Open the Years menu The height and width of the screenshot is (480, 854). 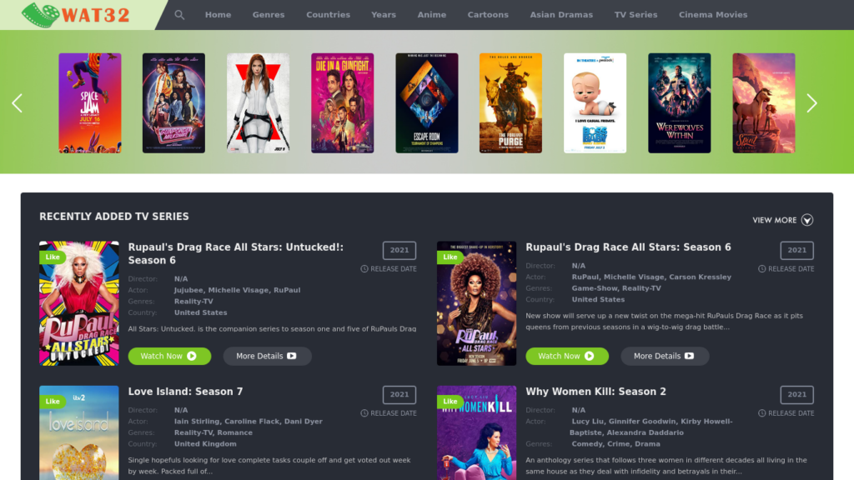pos(384,15)
